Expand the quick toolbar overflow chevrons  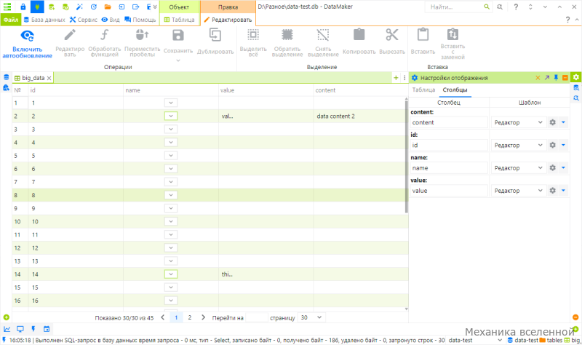click(x=155, y=7)
